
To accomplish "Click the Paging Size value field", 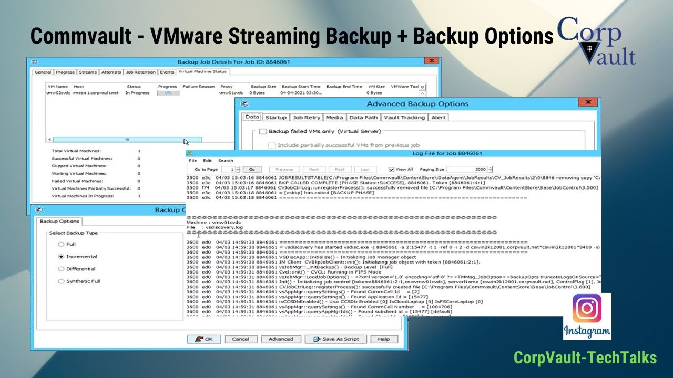I will pyautogui.click(x=467, y=170).
